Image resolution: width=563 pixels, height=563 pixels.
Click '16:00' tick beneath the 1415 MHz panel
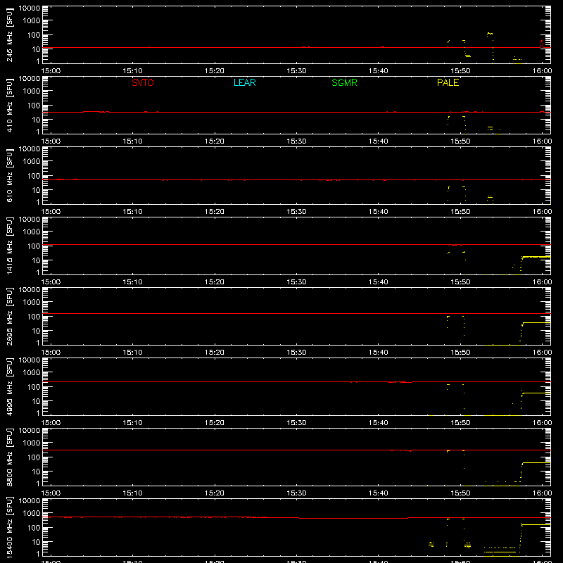[542, 282]
